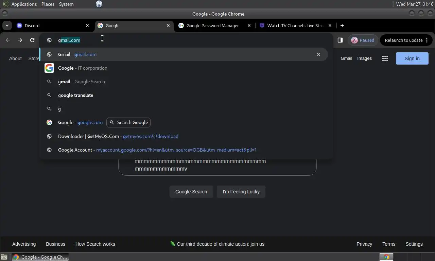This screenshot has height=261, width=435.
Task: Open the About link
Action: tap(15, 58)
